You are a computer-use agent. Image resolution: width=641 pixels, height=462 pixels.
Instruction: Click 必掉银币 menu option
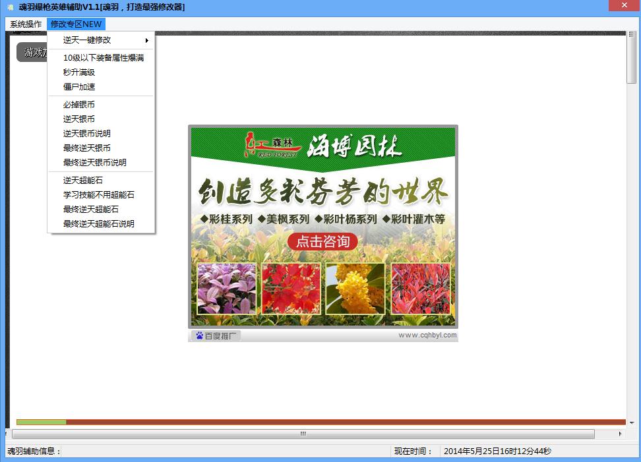click(101, 105)
